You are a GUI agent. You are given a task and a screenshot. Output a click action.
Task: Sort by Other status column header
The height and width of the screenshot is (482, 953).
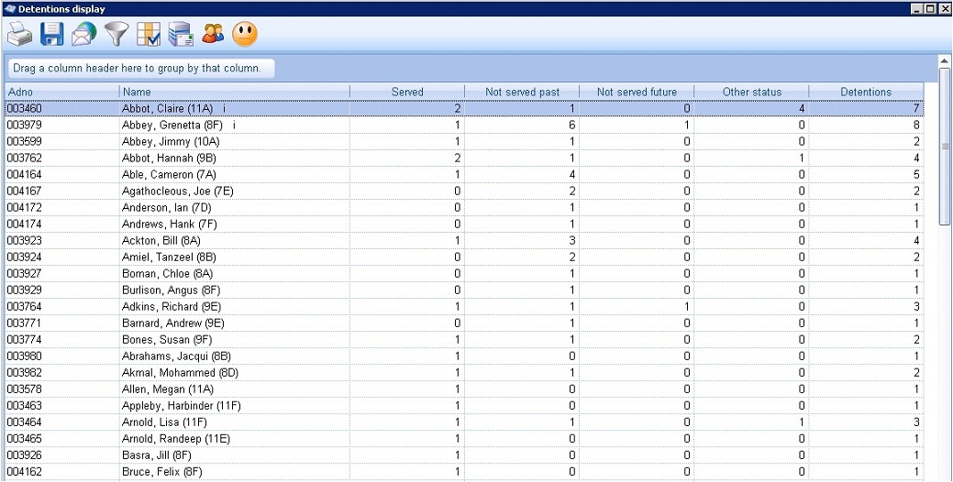[751, 92]
